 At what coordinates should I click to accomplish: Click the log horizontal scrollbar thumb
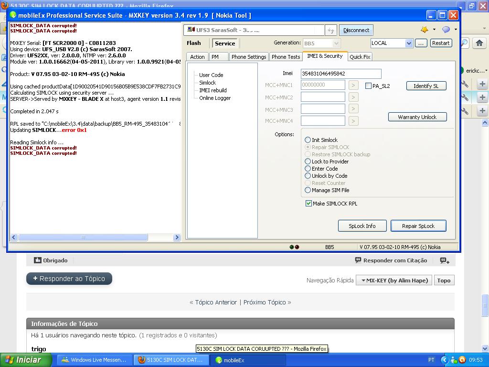83,237
